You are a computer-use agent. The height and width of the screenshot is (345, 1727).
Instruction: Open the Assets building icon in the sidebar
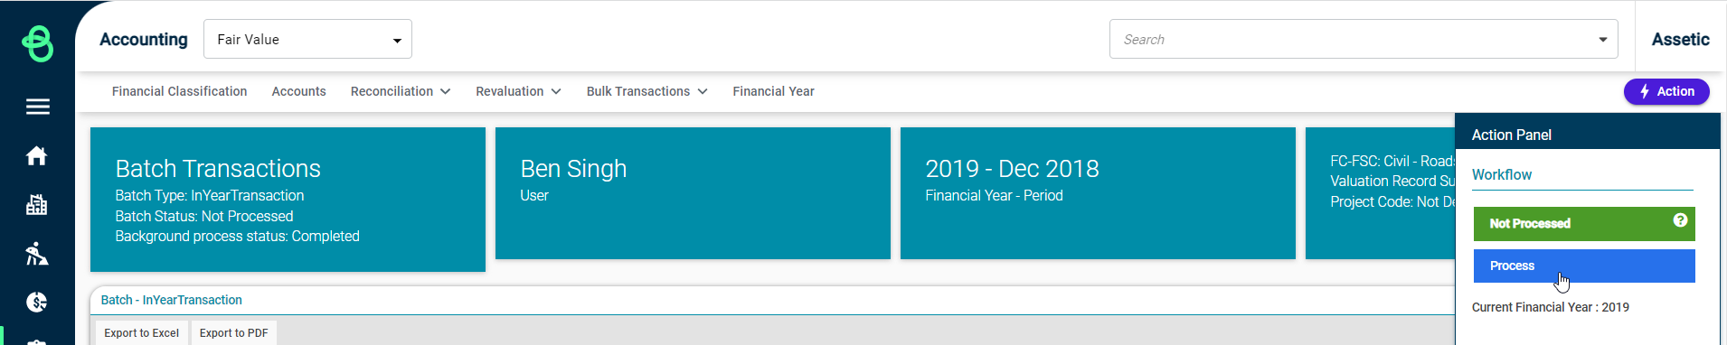(37, 205)
